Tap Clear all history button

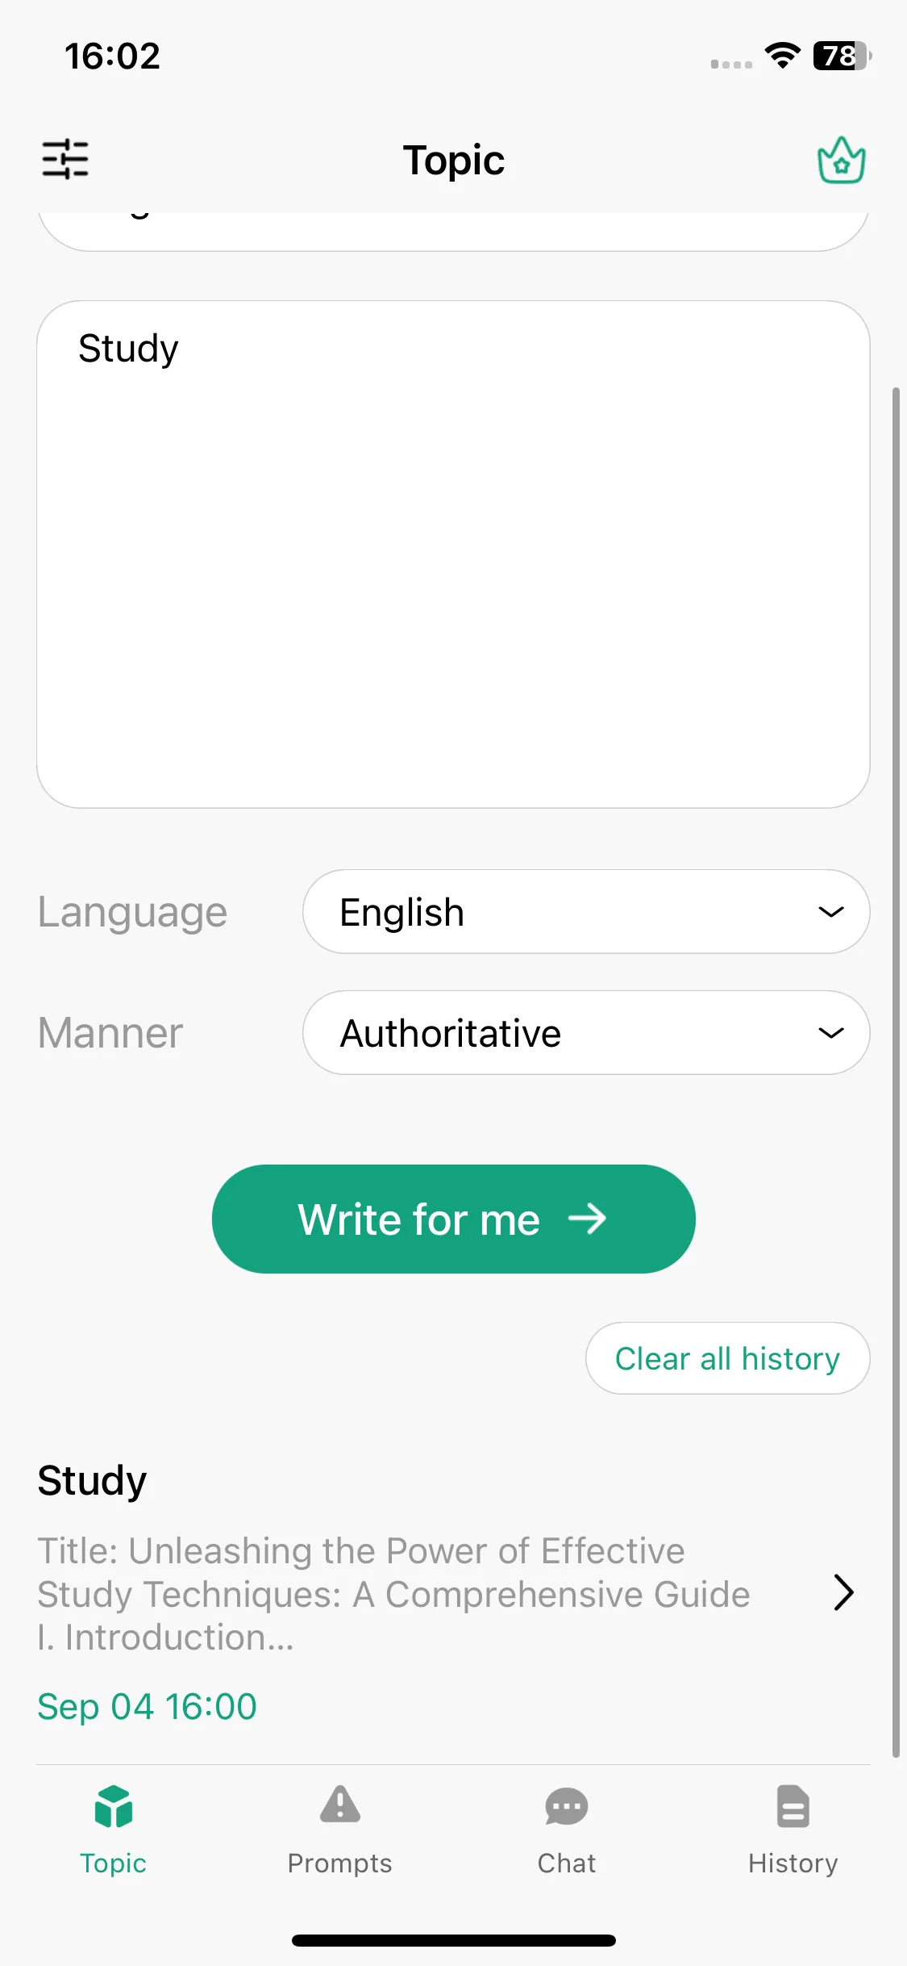[727, 1358]
